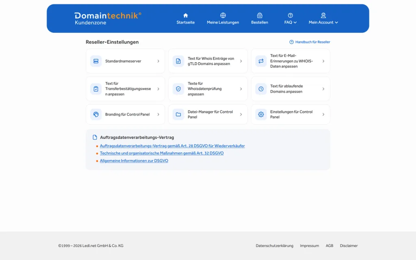Click the chevron on Standardnameserver card
Screen dimensions: 416x260
click(158, 61)
